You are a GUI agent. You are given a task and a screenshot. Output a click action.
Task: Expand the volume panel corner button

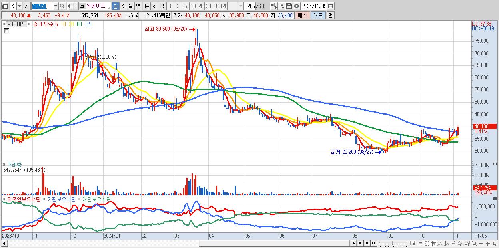(495, 164)
